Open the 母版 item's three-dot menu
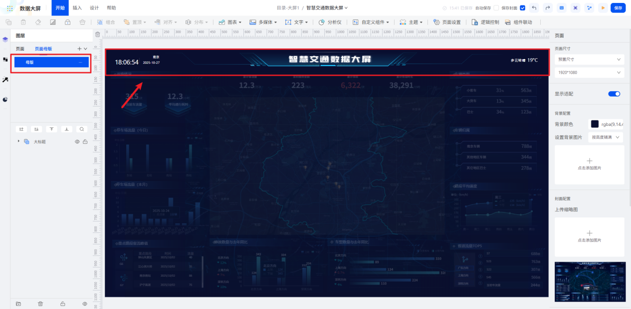This screenshot has height=309, width=631. coord(80,62)
